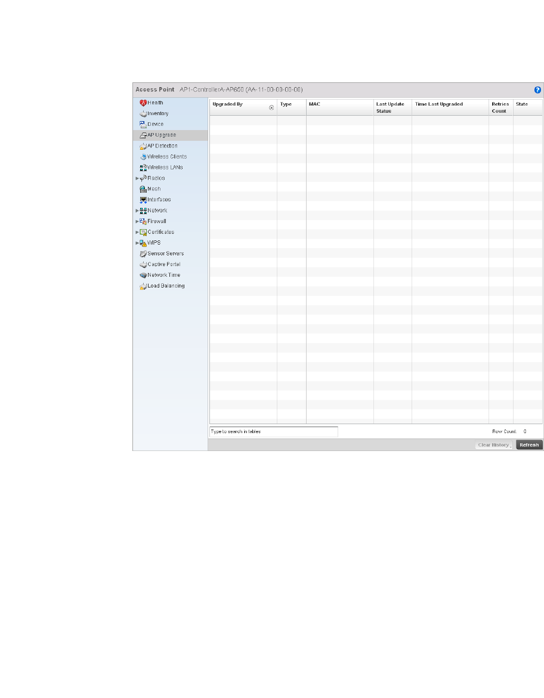Click the Health heart icon
544x698 pixels.
point(143,103)
